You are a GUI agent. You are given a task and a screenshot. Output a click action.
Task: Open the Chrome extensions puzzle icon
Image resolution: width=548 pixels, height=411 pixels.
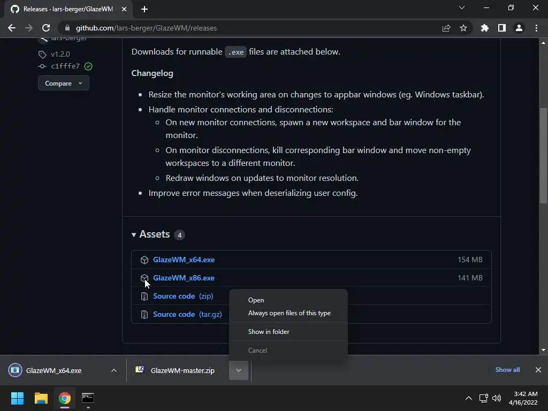[485, 28]
